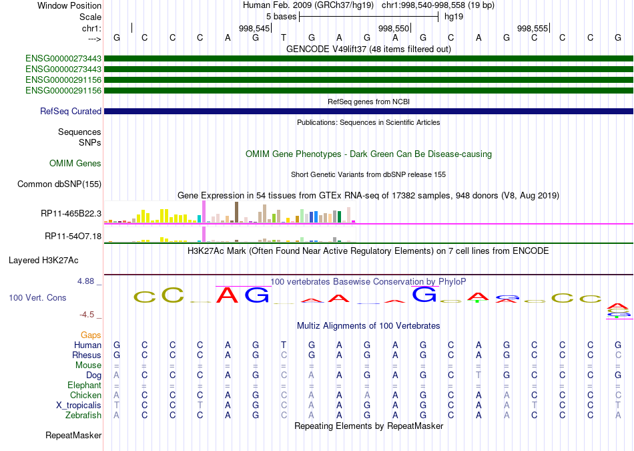Screen dimensions: 634x451
Task: Select the Mouse alignment row label
Action: coord(89,365)
